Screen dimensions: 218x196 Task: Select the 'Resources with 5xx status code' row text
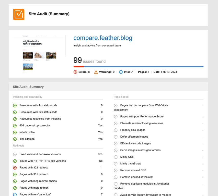click(x=38, y=112)
